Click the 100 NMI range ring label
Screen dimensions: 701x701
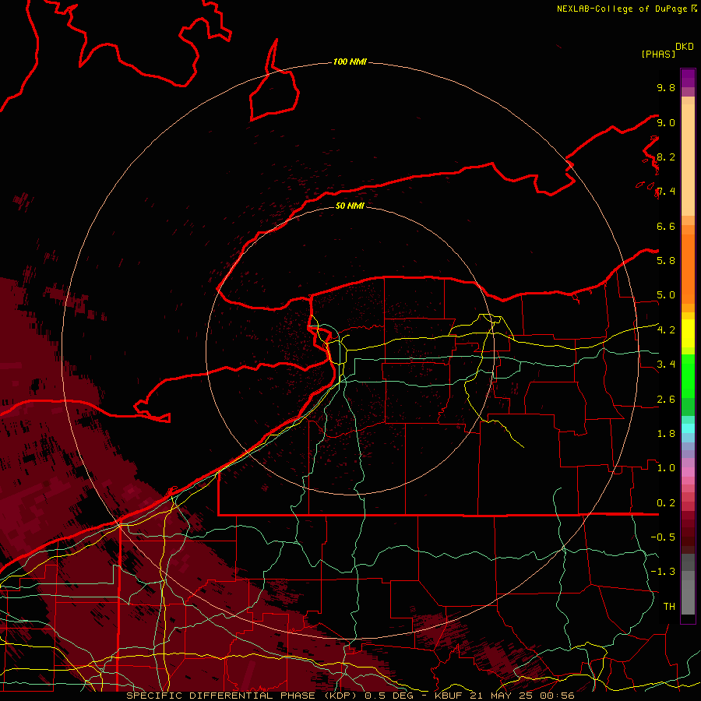tap(350, 62)
